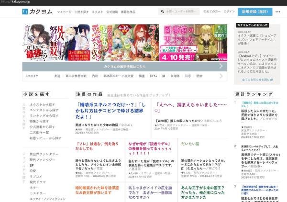Choose the ラブコメ genre in sidebar

tap(36, 177)
